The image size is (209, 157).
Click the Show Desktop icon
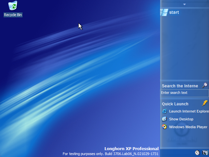point(165,119)
